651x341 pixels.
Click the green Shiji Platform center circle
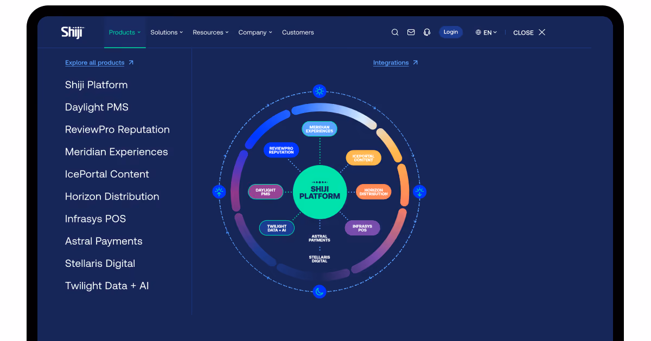click(x=320, y=192)
